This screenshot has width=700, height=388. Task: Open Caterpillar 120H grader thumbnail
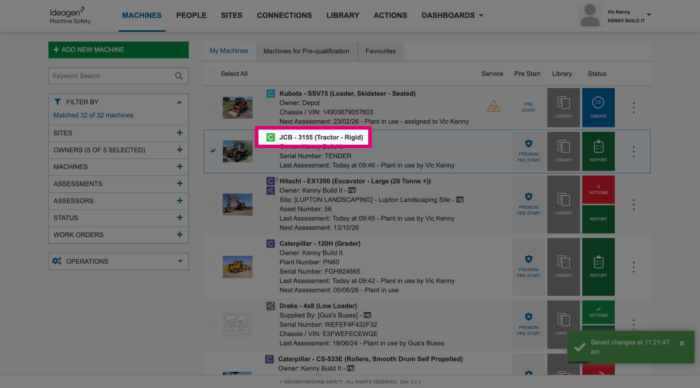[237, 267]
